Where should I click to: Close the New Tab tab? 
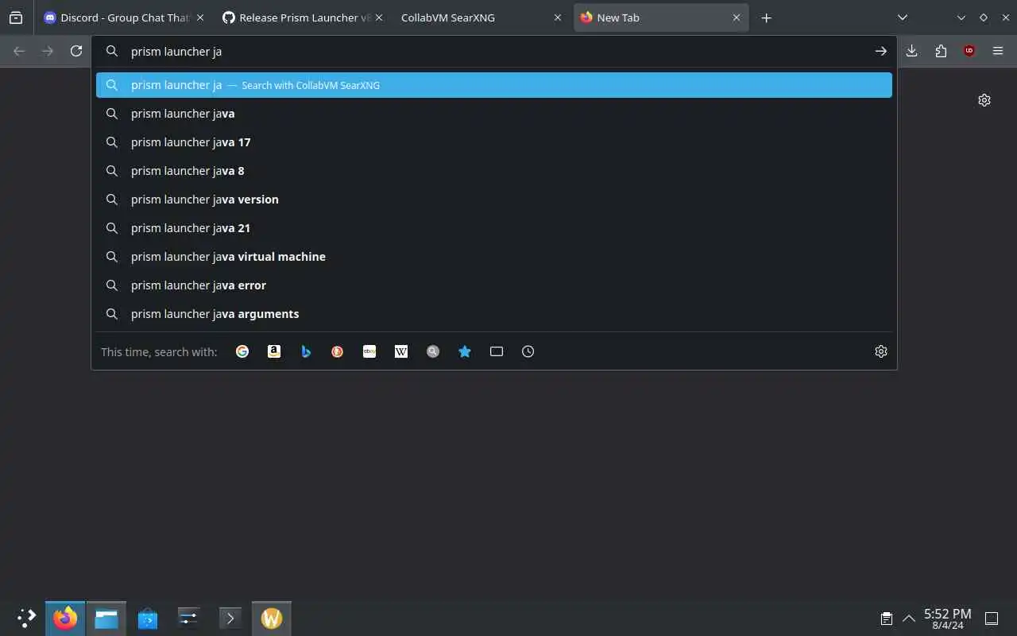click(x=737, y=17)
